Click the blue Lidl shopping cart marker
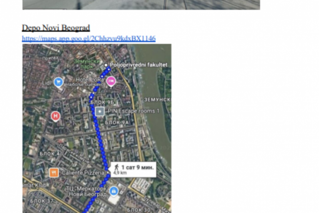The height and width of the screenshot is (213, 319). pyautogui.click(x=59, y=82)
